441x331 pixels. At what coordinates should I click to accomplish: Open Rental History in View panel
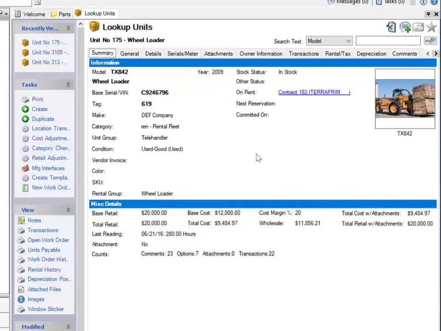pos(44,270)
